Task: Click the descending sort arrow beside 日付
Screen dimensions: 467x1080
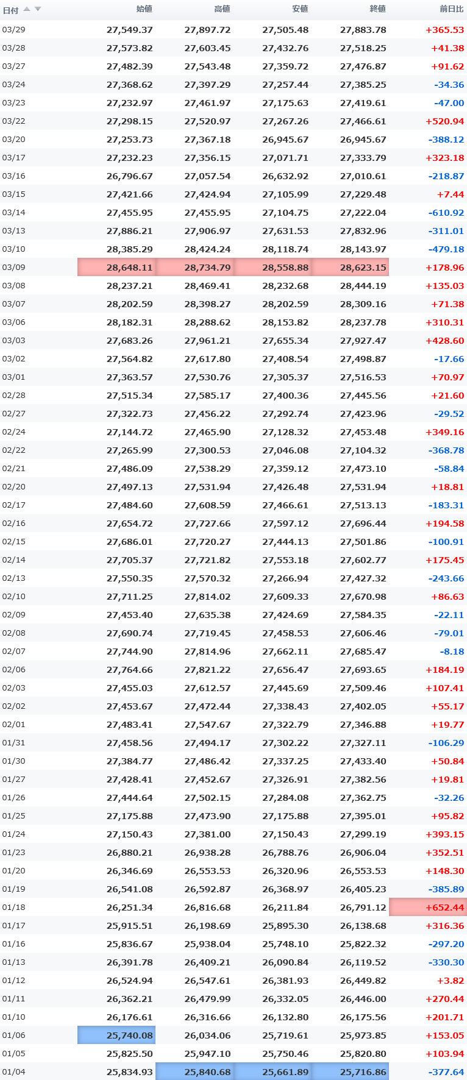Action: point(38,9)
